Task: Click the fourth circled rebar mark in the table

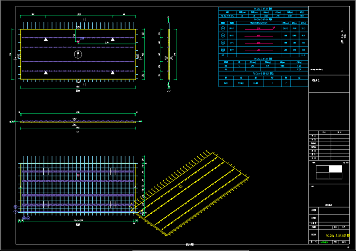Action: (223, 50)
